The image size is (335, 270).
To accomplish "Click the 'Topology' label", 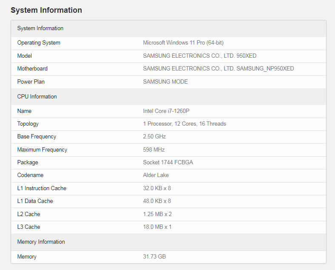I will [x=28, y=124].
